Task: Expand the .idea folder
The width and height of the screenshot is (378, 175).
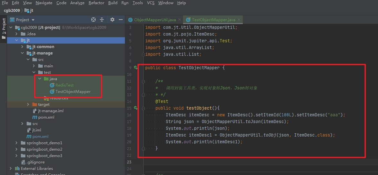Action: [16, 34]
